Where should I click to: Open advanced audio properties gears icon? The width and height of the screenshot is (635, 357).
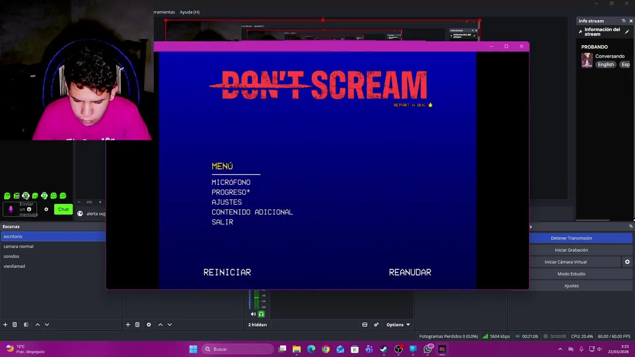click(x=376, y=325)
